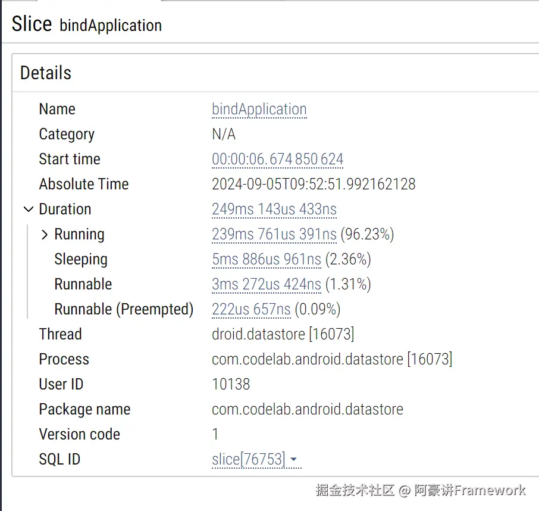The height and width of the screenshot is (511, 539).
Task: Click the Running row label
Action: [79, 234]
